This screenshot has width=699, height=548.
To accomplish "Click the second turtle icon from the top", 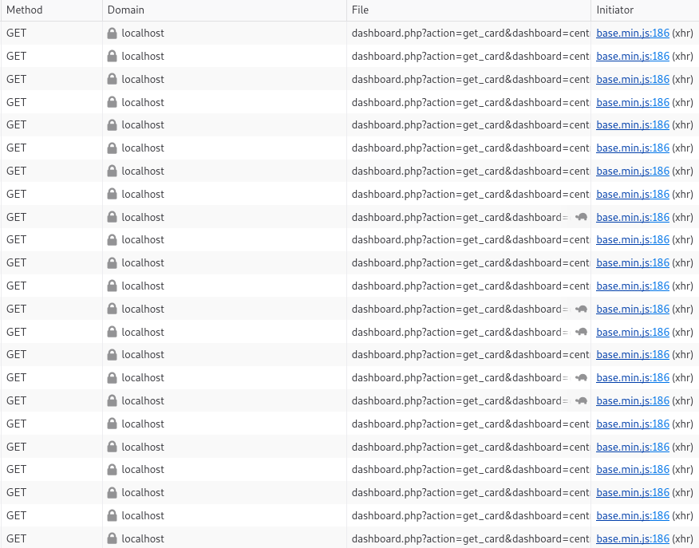I will point(581,309).
